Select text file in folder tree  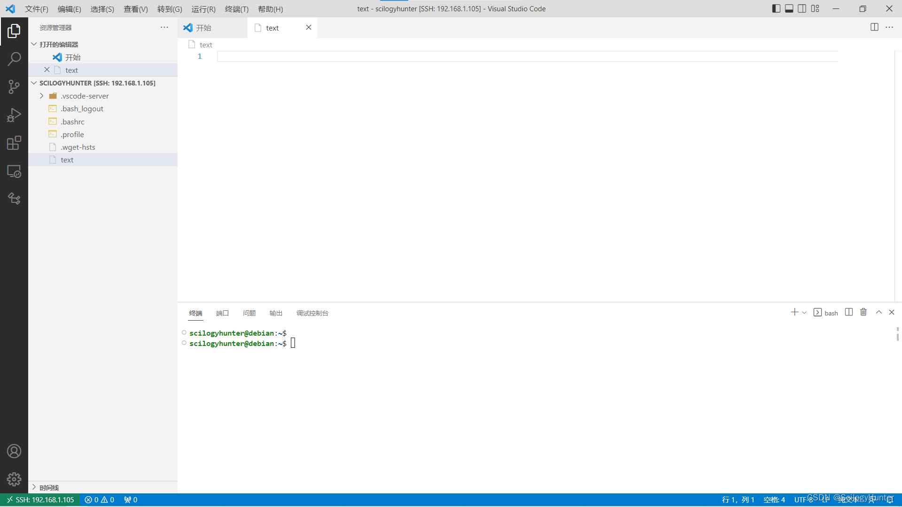[x=103, y=160]
